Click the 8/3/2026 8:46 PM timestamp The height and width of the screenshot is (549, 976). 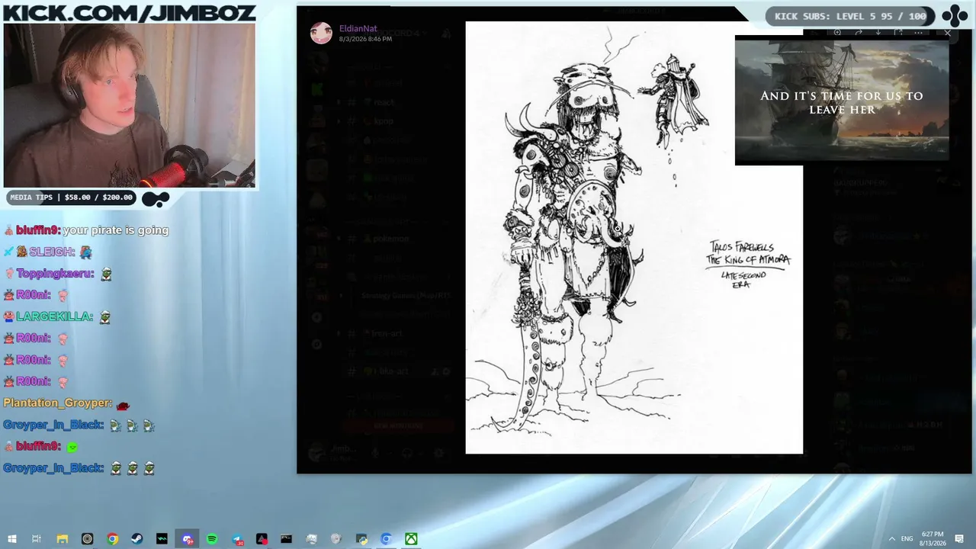[365, 39]
